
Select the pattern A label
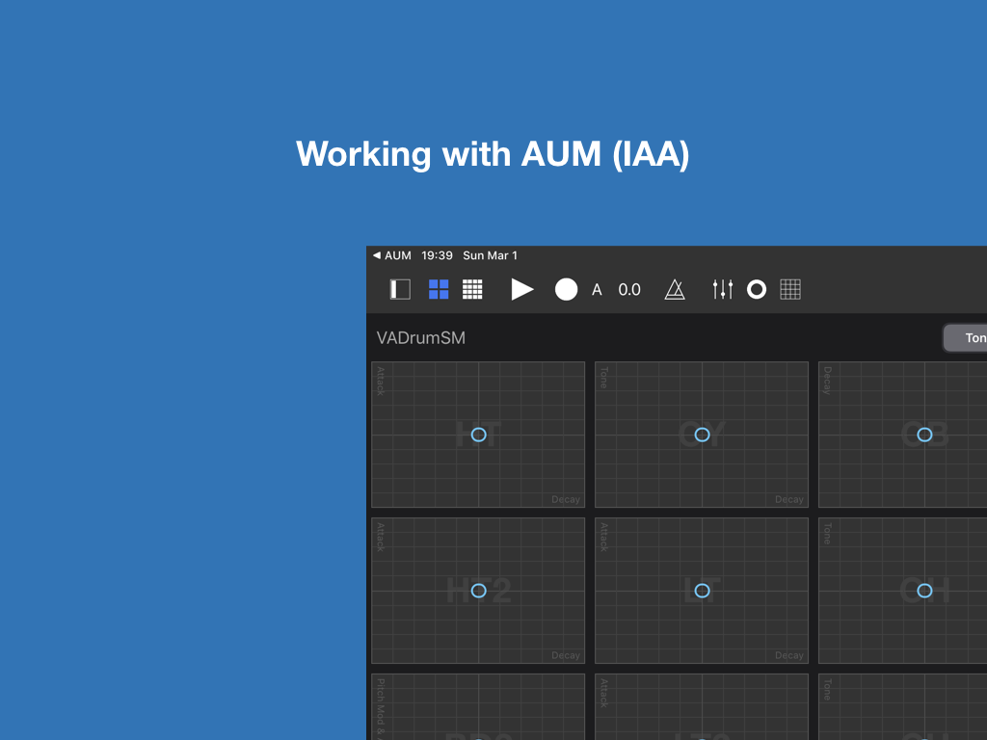597,290
